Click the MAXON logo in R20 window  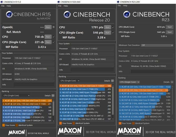pos(70,131)
